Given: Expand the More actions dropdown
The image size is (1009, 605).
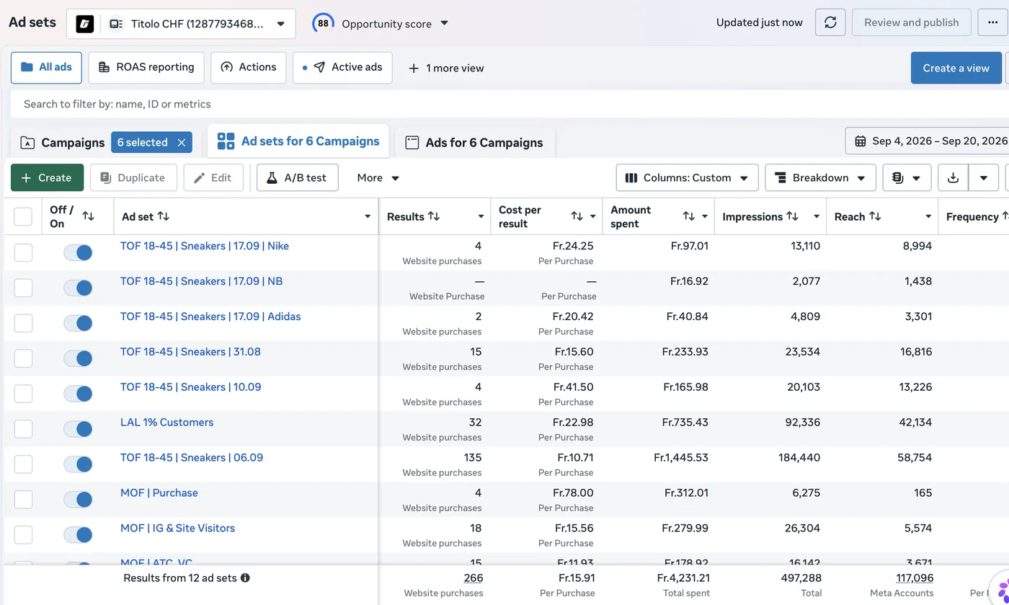Looking at the screenshot, I should [x=378, y=178].
